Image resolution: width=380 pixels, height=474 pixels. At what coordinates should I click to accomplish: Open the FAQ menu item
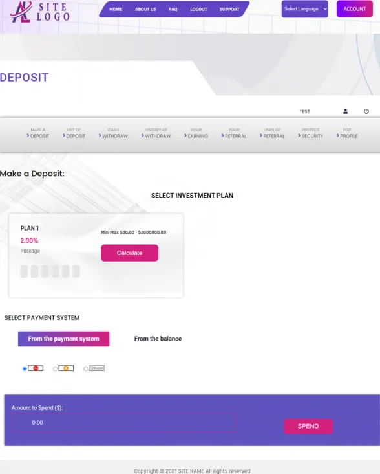tap(173, 9)
